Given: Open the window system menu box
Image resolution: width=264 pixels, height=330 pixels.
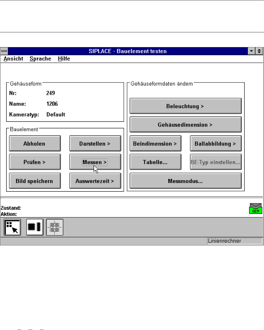Looking at the screenshot, I should pyautogui.click(x=4, y=51).
